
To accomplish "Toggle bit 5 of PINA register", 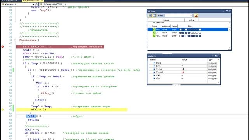I will (x=186, y=30).
